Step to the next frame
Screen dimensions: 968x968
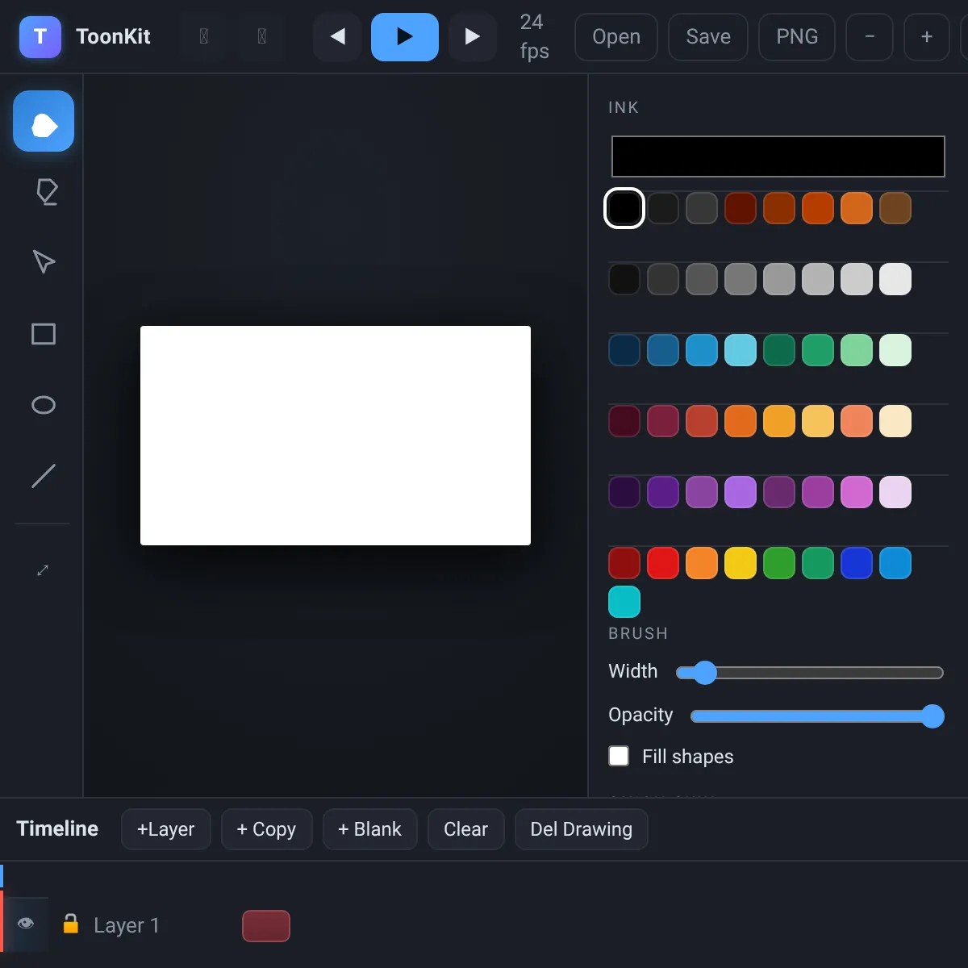473,36
